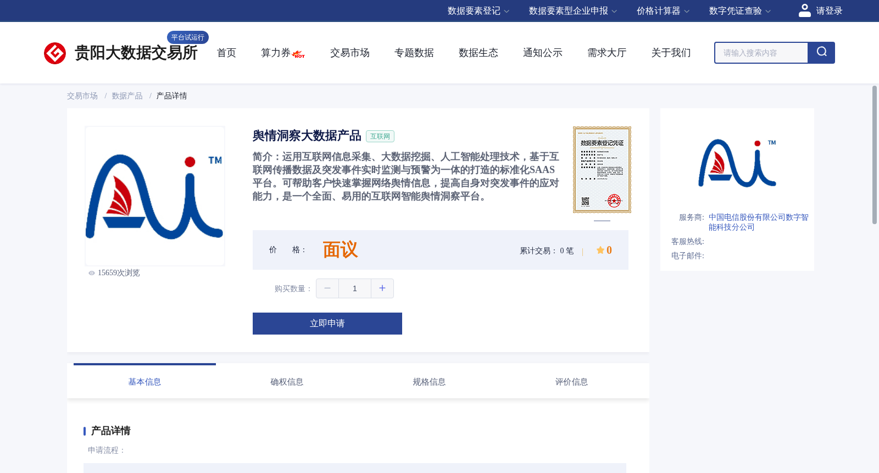Expand the 数据要素登记 dropdown
This screenshot has height=473, width=879.
coord(478,11)
